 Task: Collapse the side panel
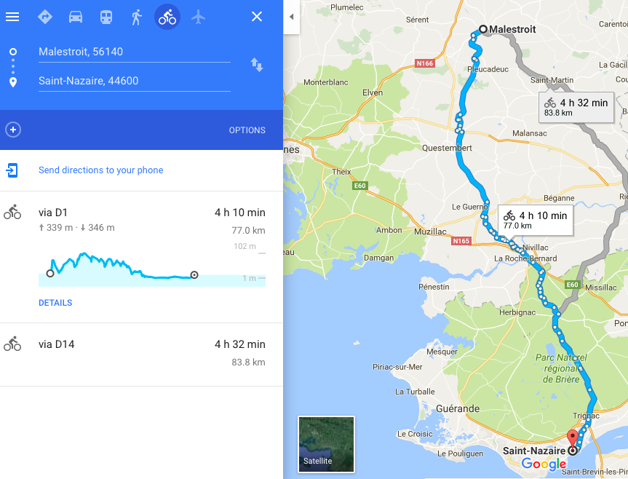[290, 17]
